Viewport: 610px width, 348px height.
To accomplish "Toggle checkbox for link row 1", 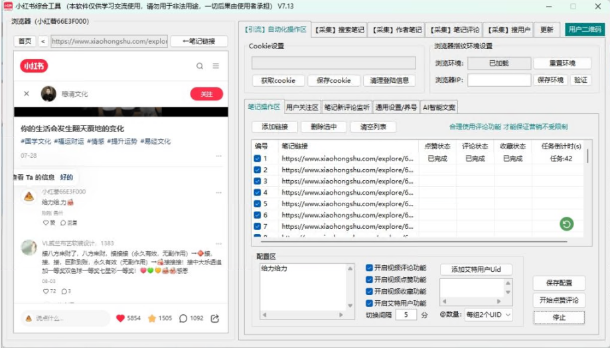I will pyautogui.click(x=257, y=158).
